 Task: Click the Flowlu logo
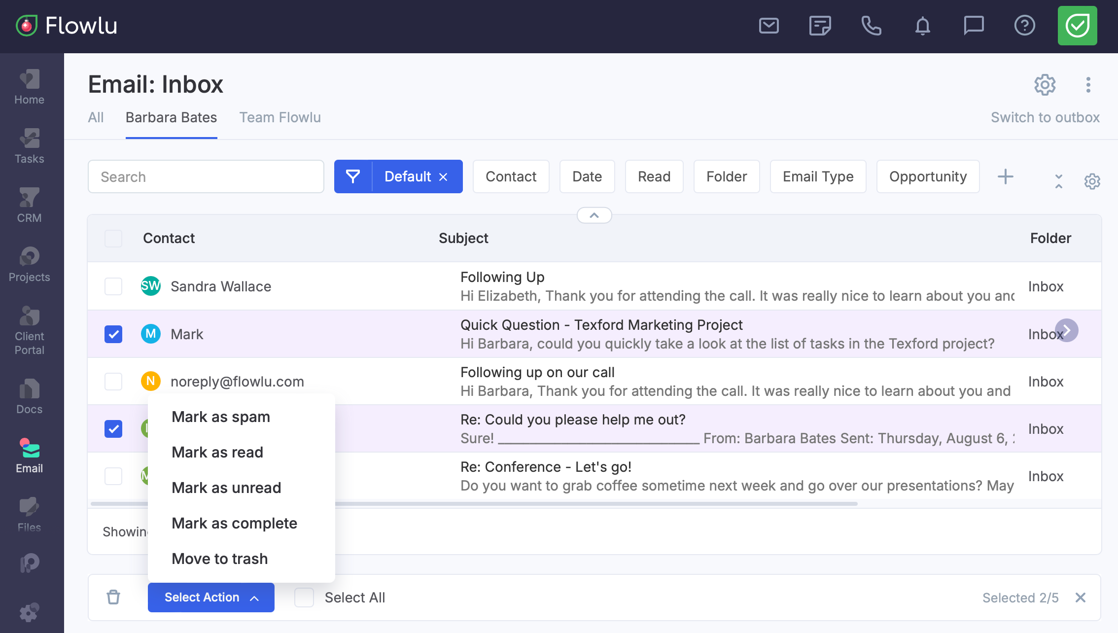pyautogui.click(x=67, y=26)
